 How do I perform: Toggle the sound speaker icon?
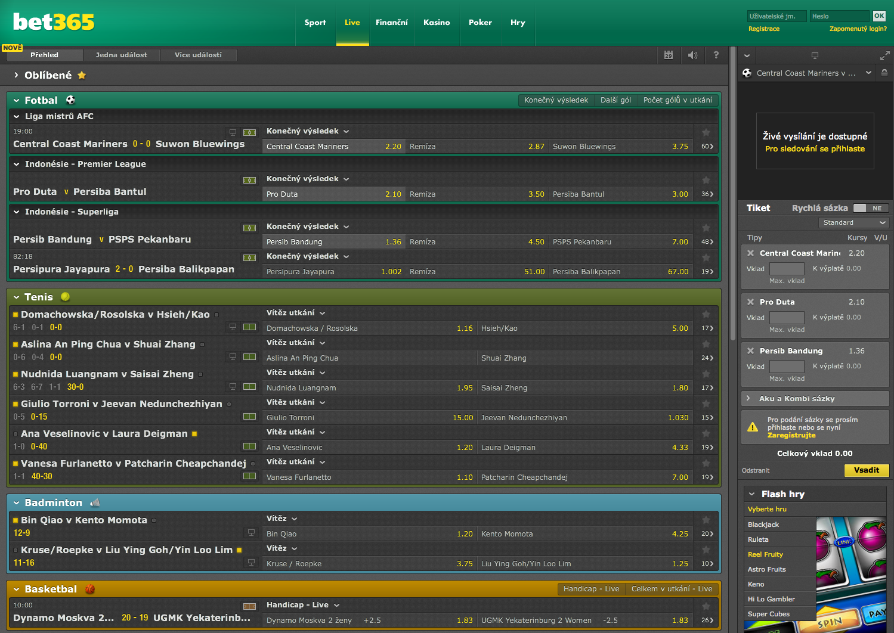pos(692,55)
